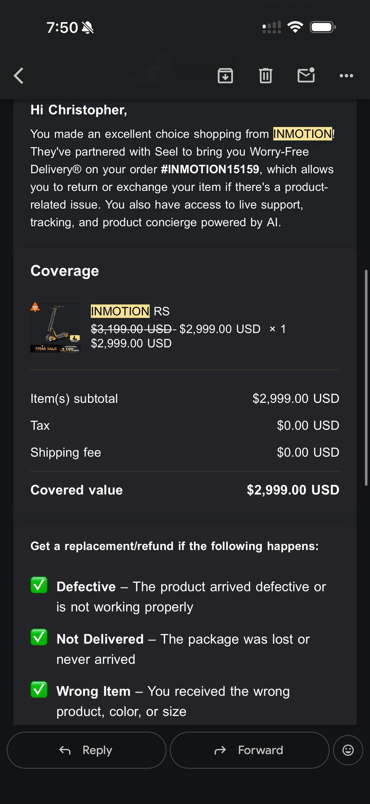Mark the email as unread
The height and width of the screenshot is (804, 370).
pos(306,75)
